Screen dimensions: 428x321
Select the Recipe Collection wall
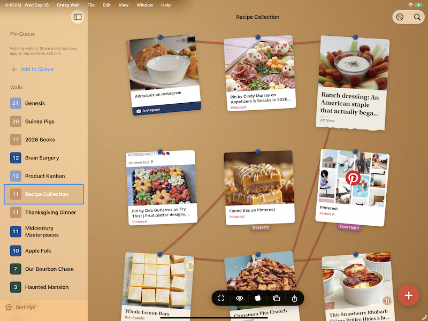coord(44,194)
